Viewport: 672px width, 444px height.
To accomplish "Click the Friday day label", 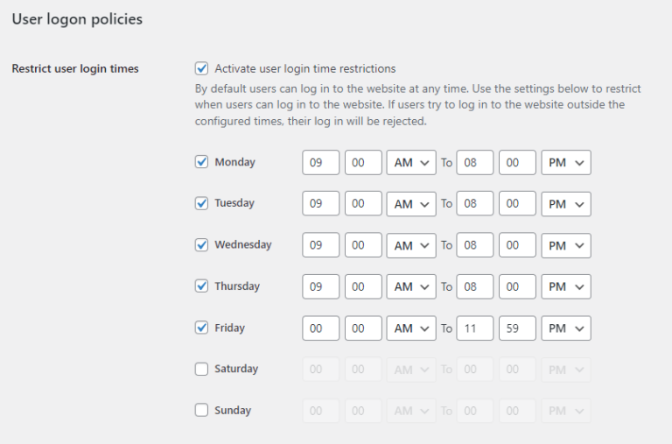I will point(230,328).
